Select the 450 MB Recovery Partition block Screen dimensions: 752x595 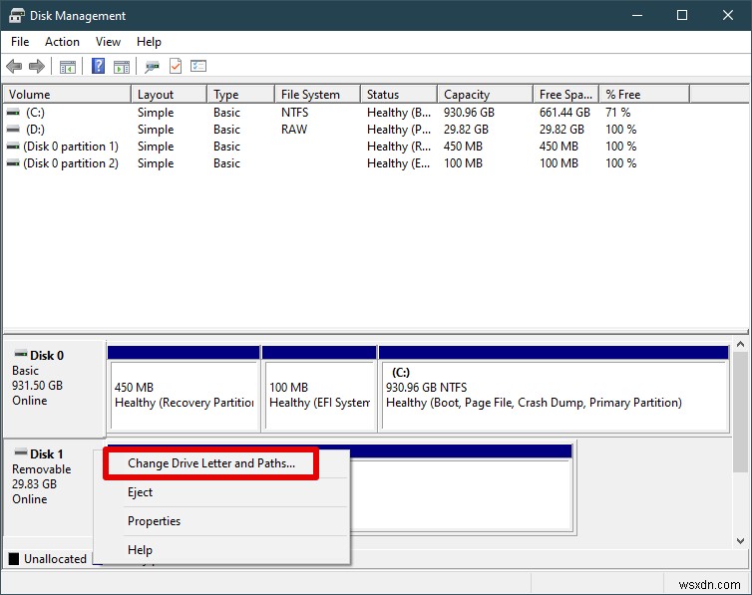point(184,389)
